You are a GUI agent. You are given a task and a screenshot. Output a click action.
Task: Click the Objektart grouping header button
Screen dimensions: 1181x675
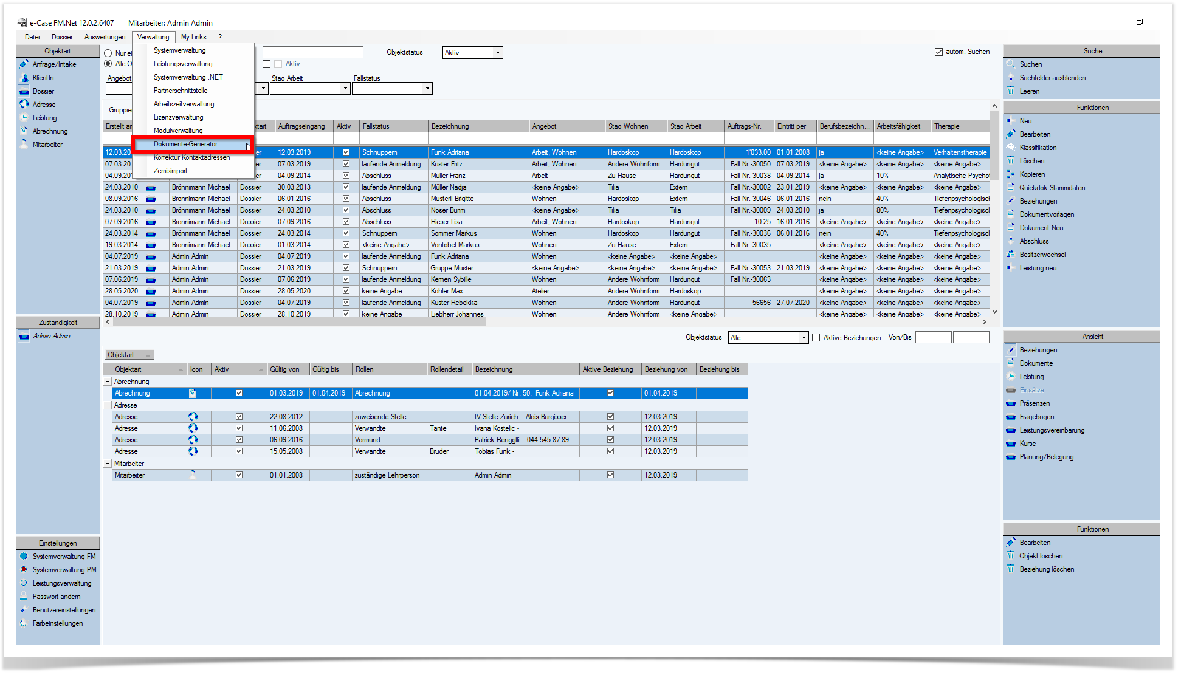[129, 355]
